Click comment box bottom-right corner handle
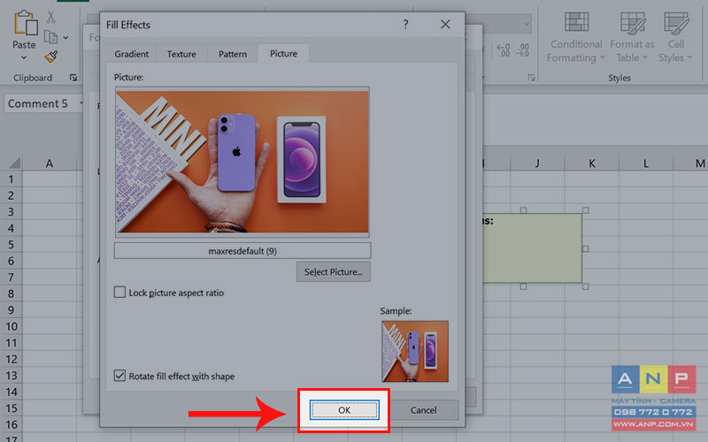Viewport: 708px width, 442px height. click(x=586, y=286)
